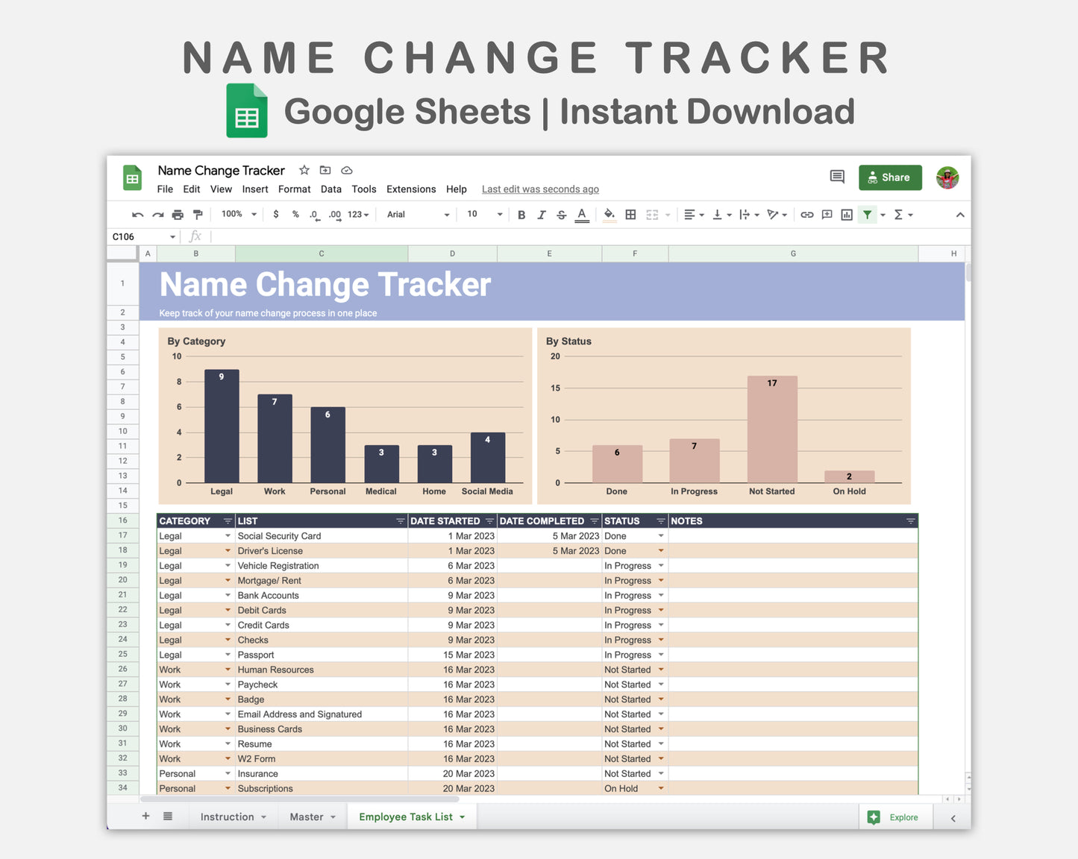Screen dimensions: 1078x859
Task: Click the Format as currency icon
Action: tap(275, 214)
